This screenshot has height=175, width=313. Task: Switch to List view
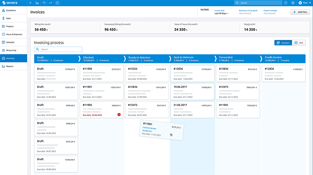[299, 43]
